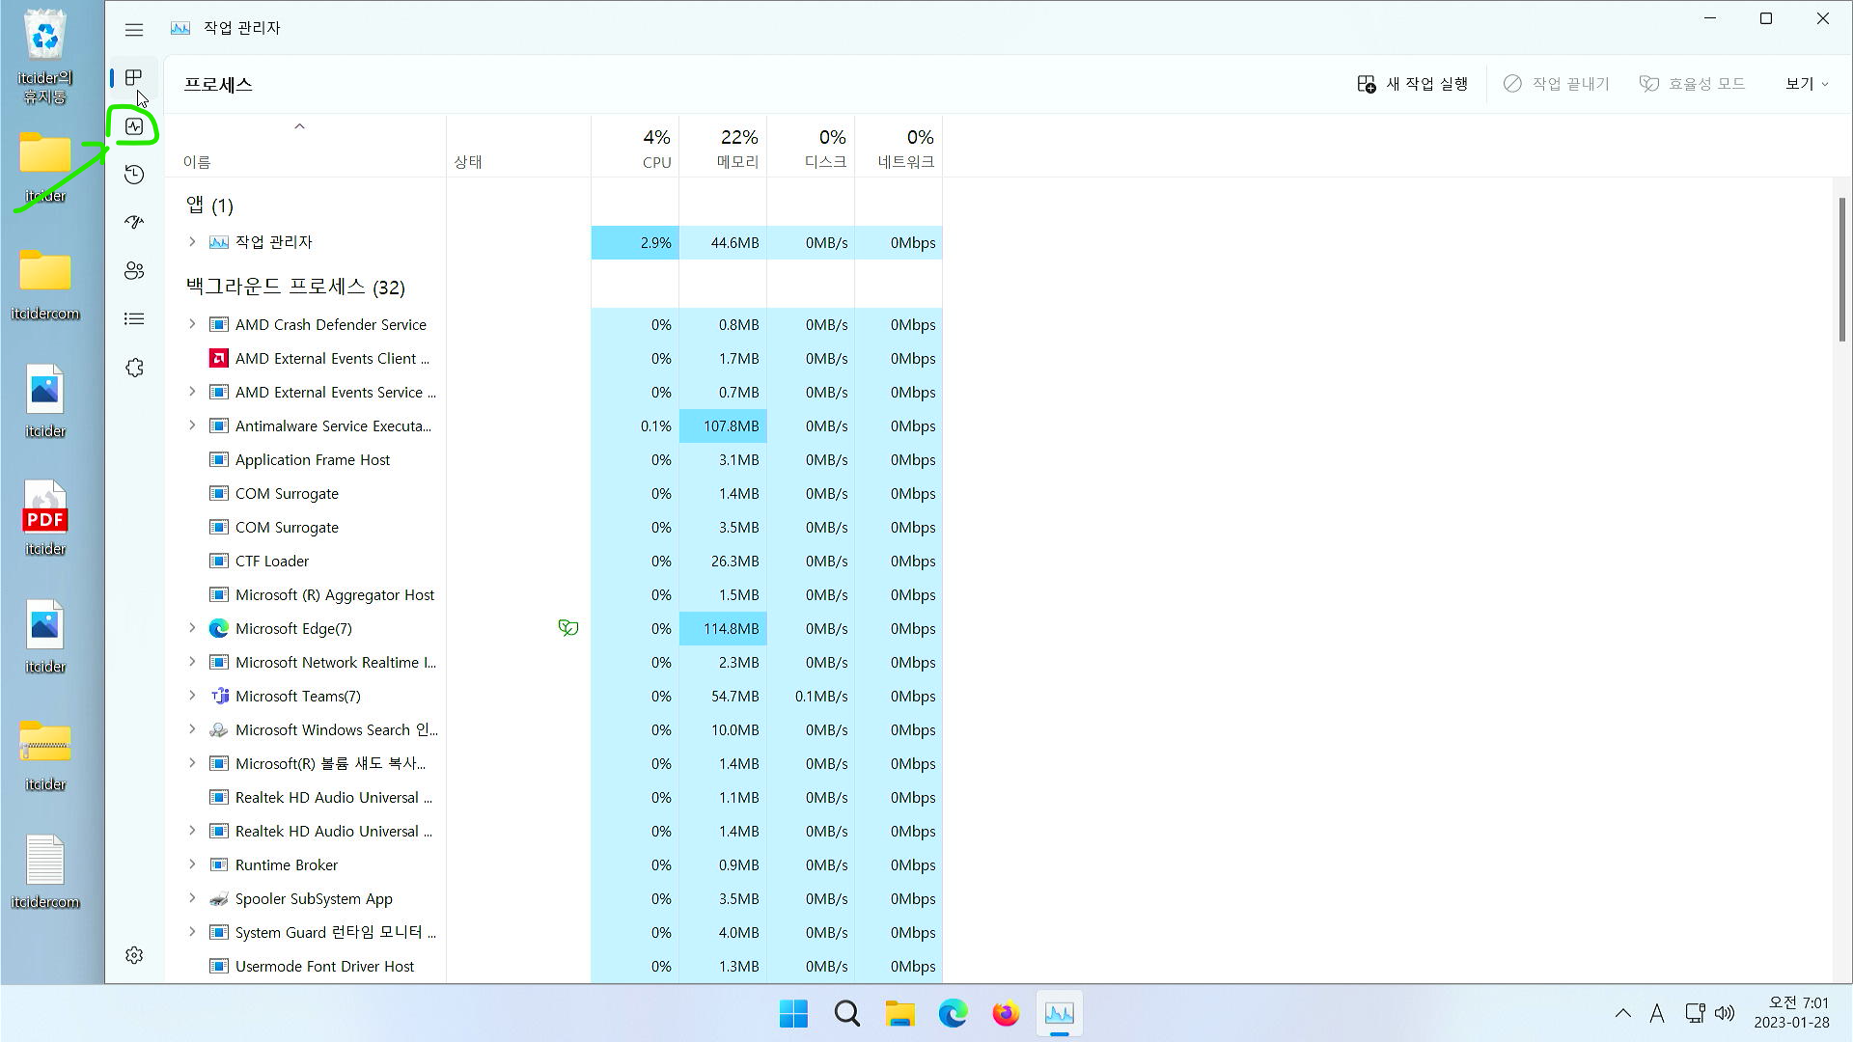Screen dimensions: 1853x1042
Task: Switch to the Users tab icon
Action: tap(134, 271)
